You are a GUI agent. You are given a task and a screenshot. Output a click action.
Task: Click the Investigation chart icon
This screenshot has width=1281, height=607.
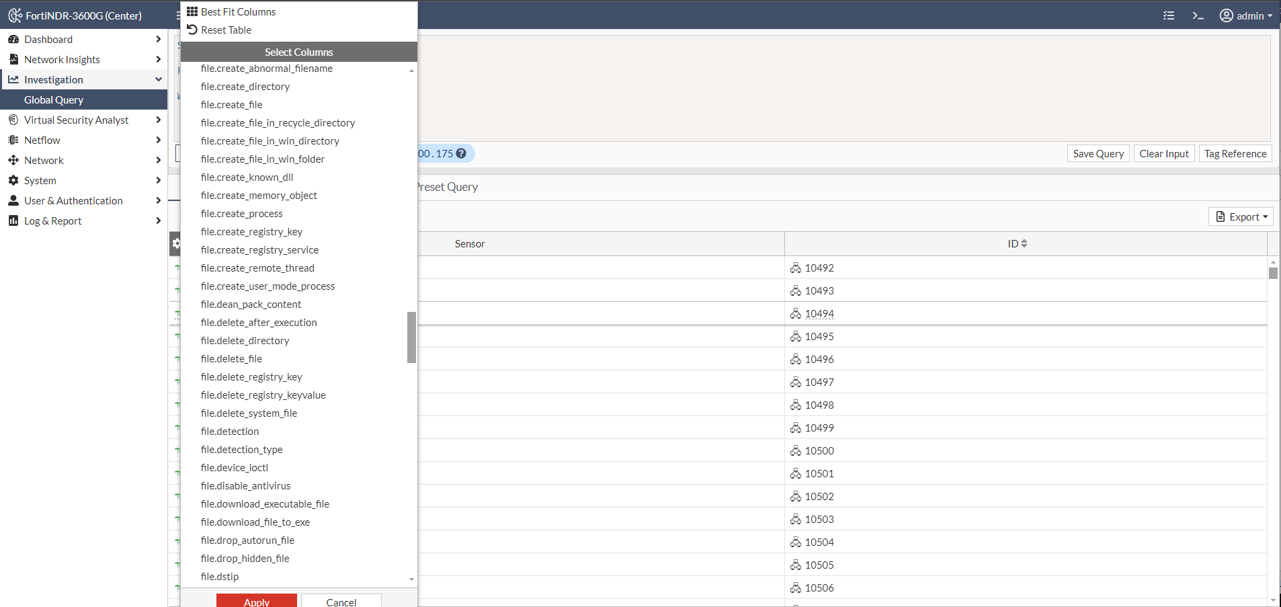click(x=13, y=79)
